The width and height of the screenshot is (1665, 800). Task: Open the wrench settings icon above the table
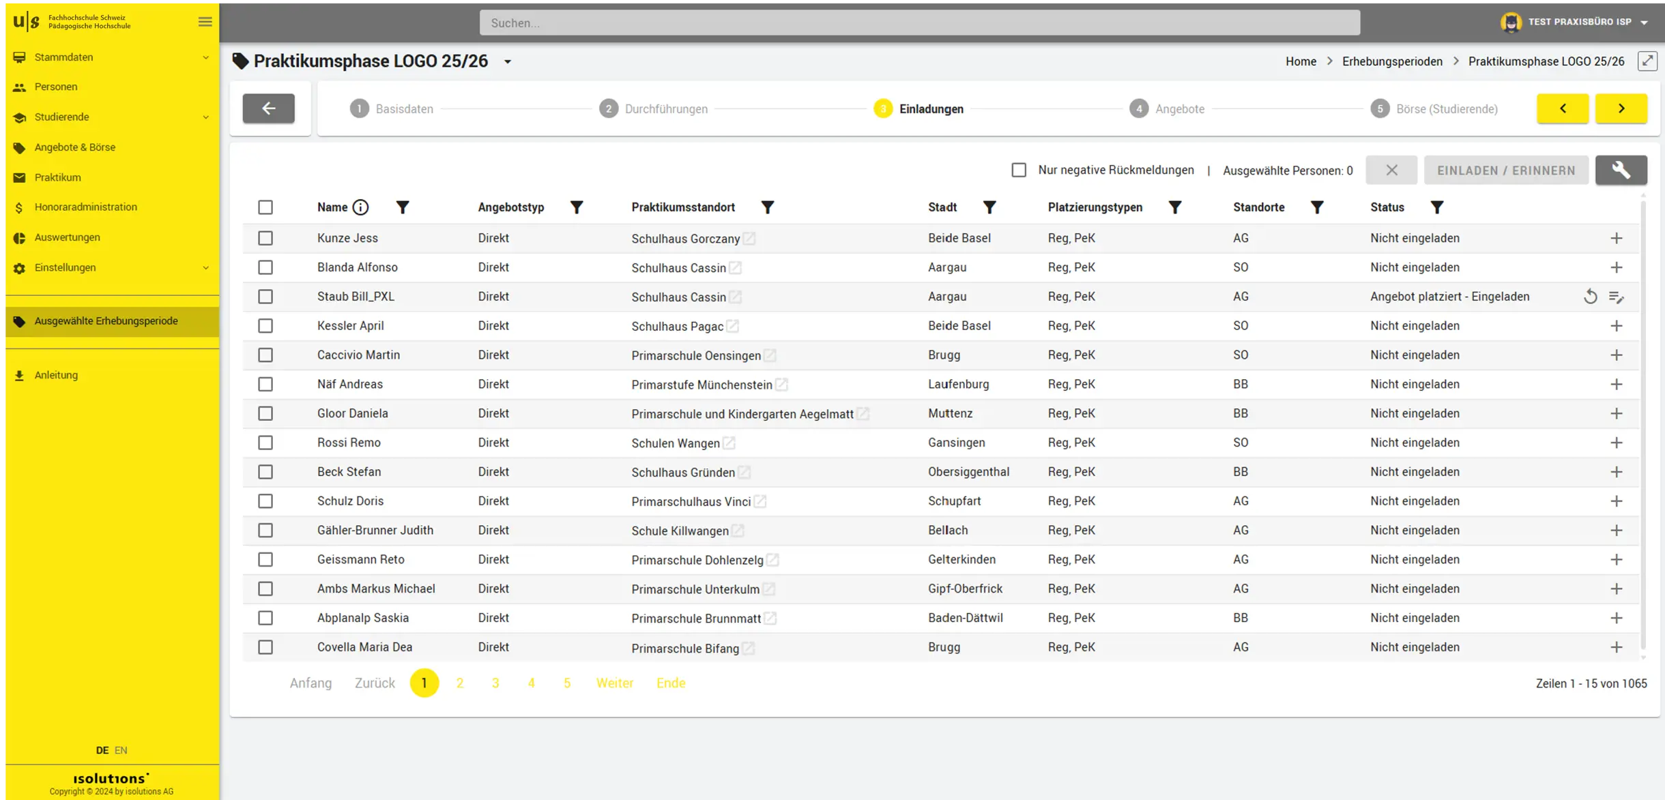click(1622, 170)
